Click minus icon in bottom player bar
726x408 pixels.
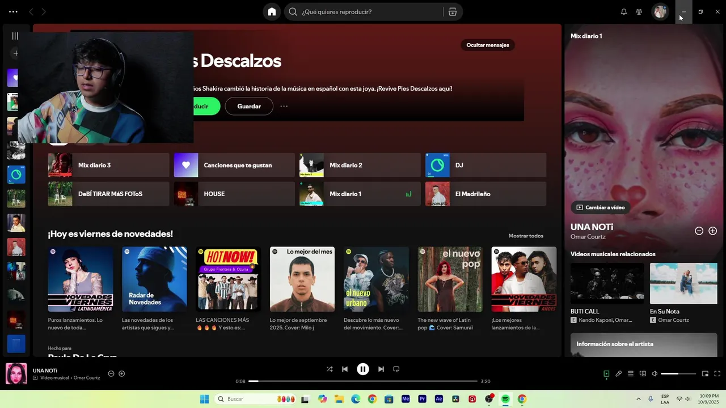111,373
